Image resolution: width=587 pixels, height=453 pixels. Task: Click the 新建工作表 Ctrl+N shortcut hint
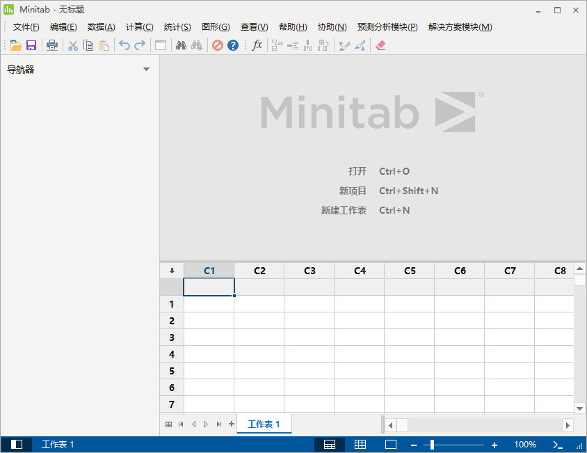coord(365,210)
